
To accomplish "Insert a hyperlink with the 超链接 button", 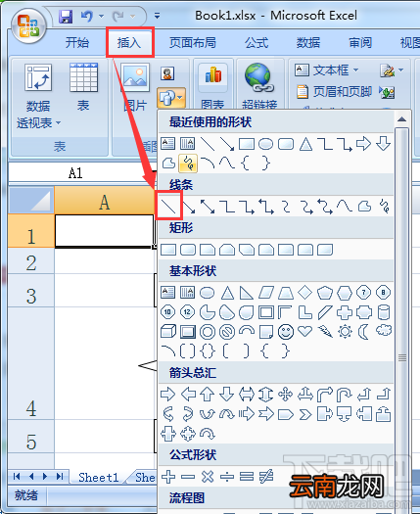I will (x=259, y=86).
